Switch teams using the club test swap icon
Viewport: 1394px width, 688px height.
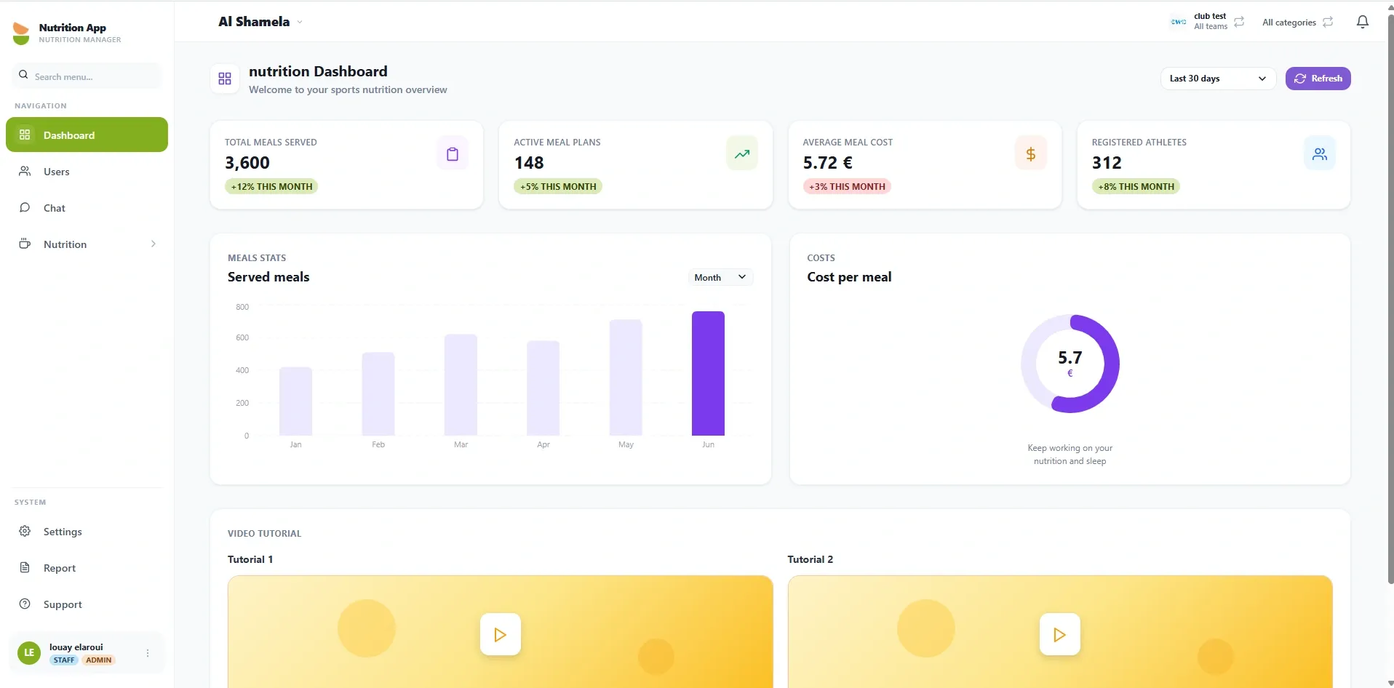click(x=1239, y=22)
